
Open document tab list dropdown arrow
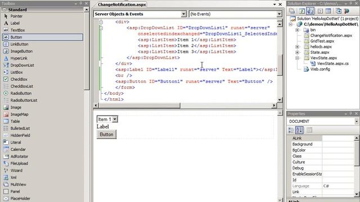coord(274,4)
